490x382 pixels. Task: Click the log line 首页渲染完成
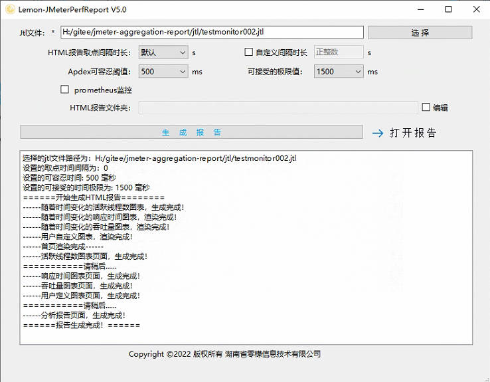coord(63,246)
